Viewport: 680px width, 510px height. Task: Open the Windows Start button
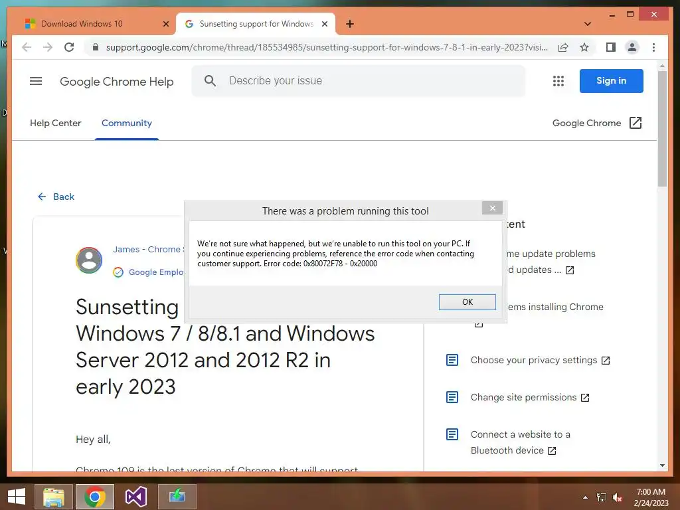[17, 497]
